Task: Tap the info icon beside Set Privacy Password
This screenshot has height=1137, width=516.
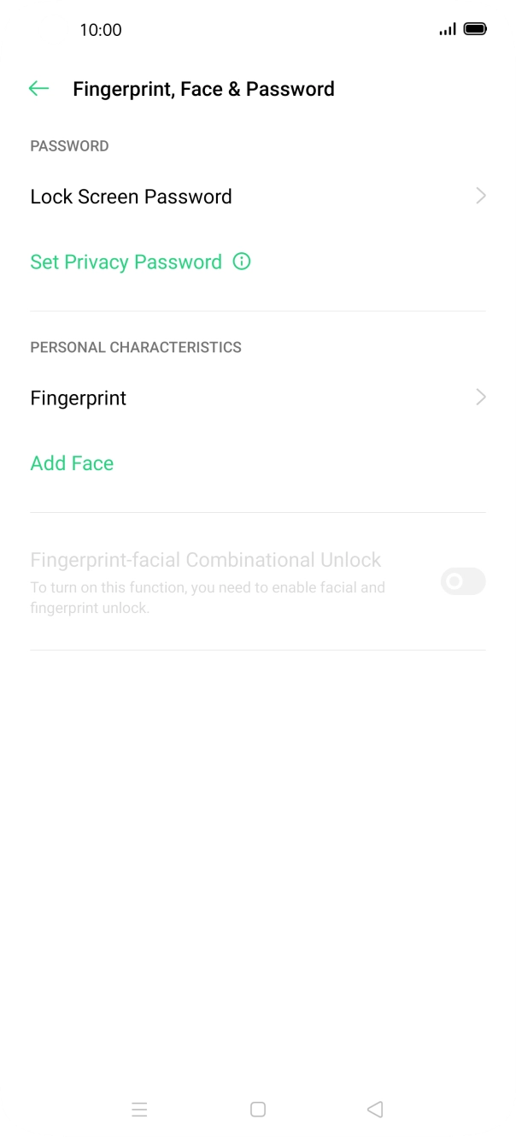Action: click(241, 261)
